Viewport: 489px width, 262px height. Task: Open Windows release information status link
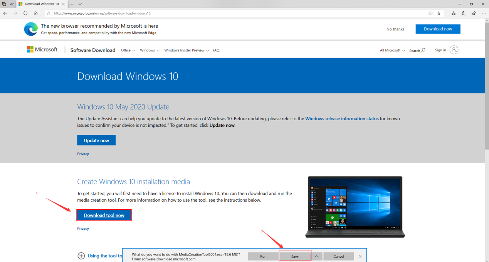pos(342,119)
